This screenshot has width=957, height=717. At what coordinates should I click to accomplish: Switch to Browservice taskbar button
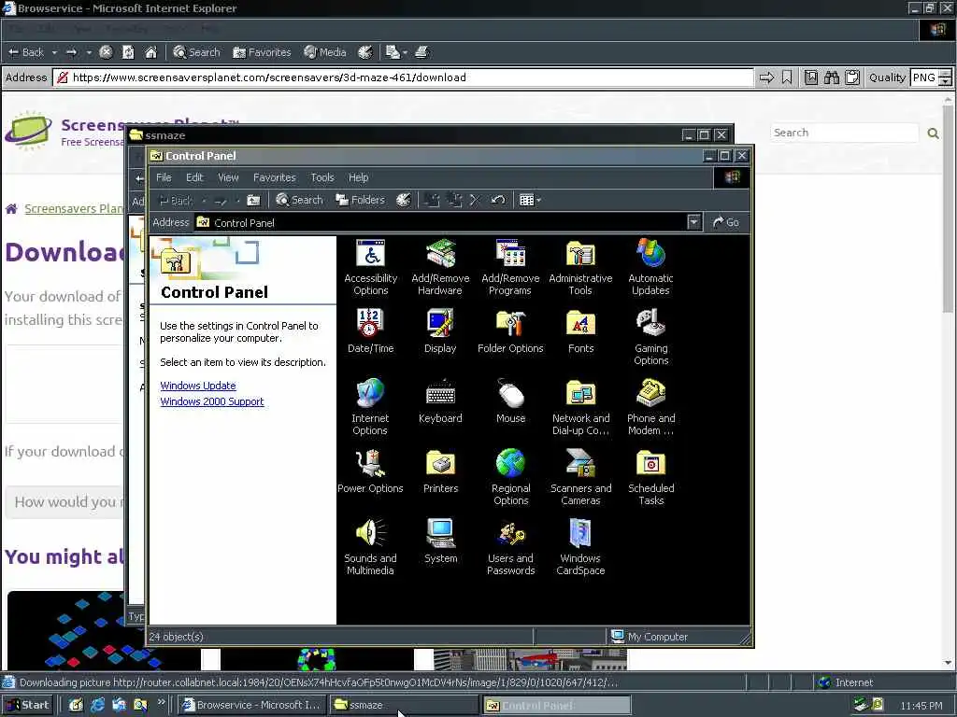click(251, 705)
